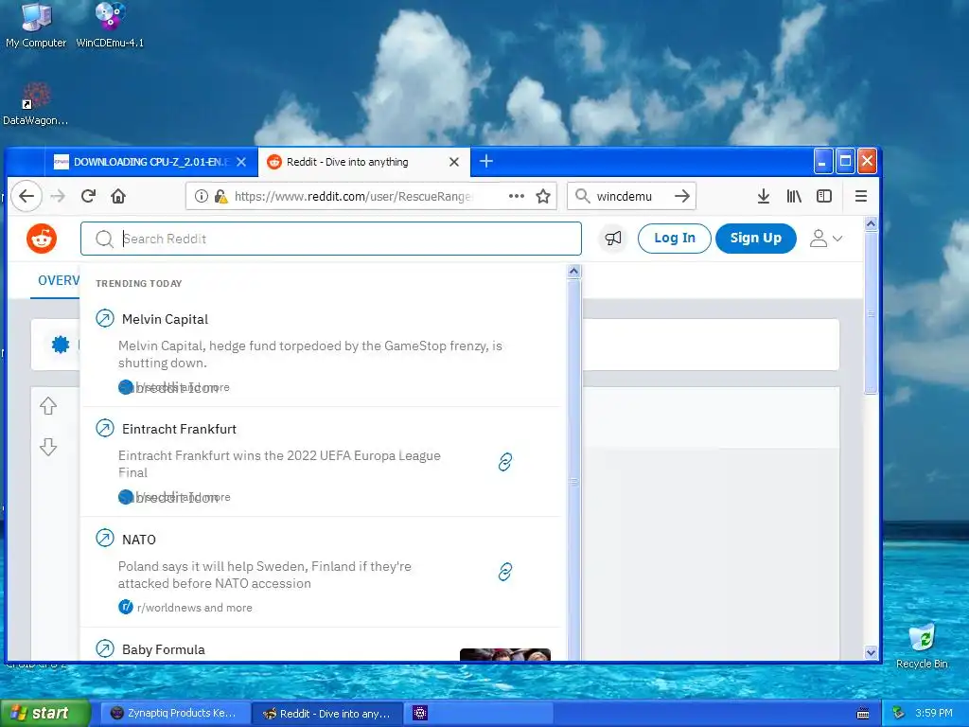Select WinCDEmu-4.1 desktop icon
Image resolution: width=969 pixels, height=727 pixels.
pos(110,26)
